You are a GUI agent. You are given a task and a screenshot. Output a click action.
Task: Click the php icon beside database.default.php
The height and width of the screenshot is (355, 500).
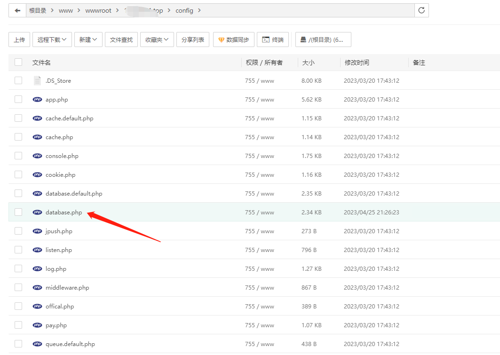coord(37,193)
